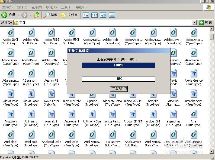Select the Adobe 黑体 Std R font icon
Screen dimensions: 215x160
click(11, 32)
